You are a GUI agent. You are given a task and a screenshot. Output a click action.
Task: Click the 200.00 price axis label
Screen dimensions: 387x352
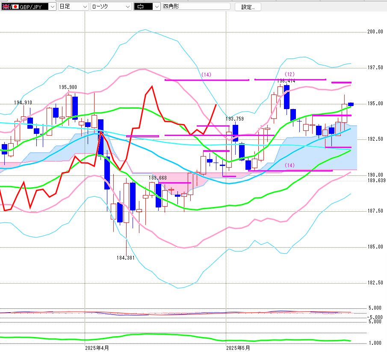pyautogui.click(x=375, y=32)
